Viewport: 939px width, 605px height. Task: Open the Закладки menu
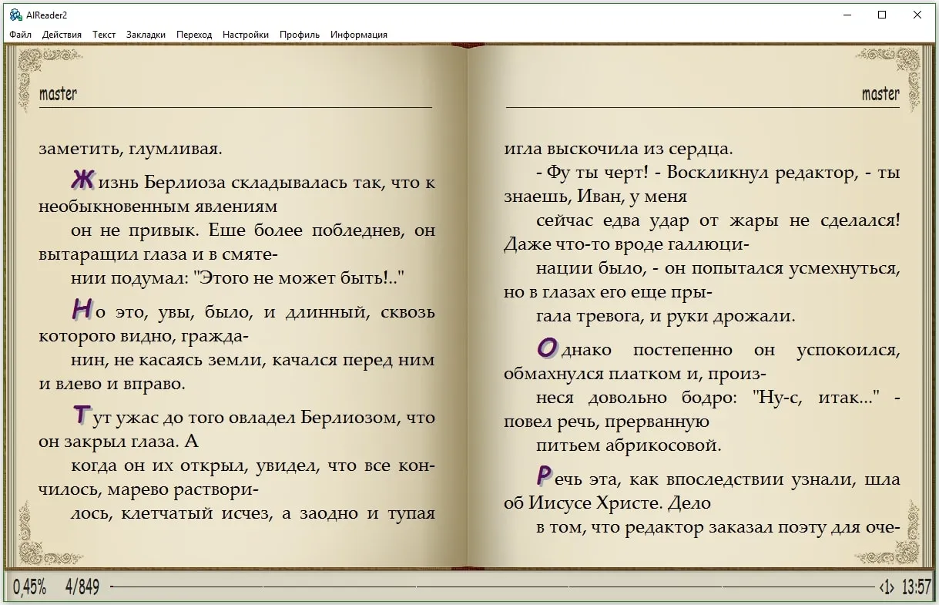coord(146,35)
